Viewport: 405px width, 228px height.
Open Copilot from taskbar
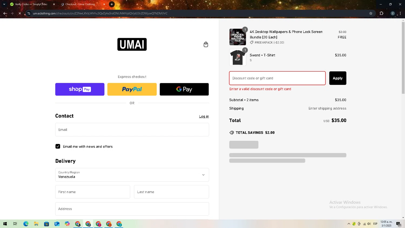click(x=67, y=224)
